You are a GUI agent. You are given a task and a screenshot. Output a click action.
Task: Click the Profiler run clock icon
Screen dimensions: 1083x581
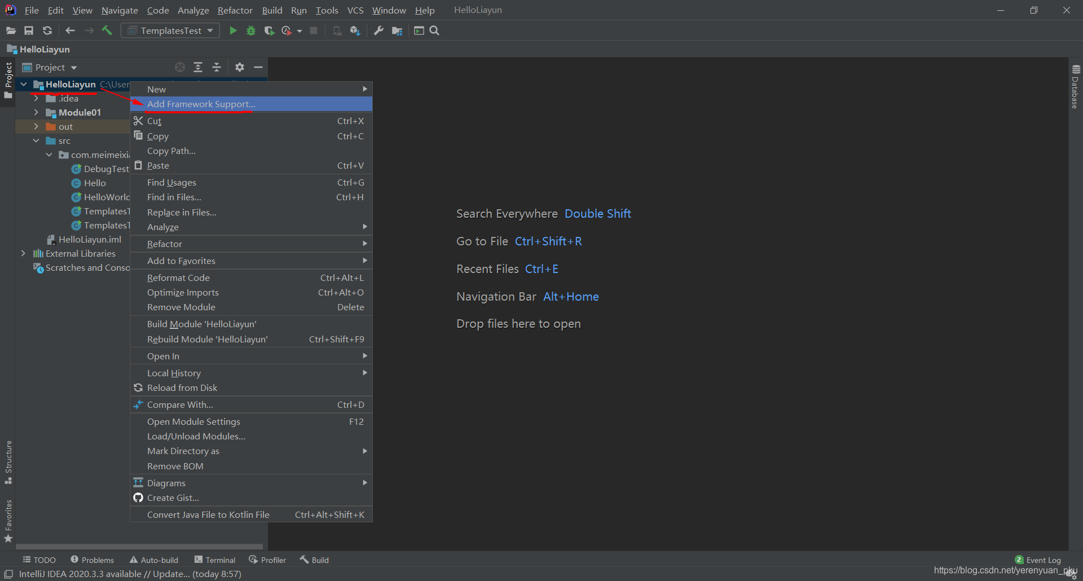pos(287,30)
